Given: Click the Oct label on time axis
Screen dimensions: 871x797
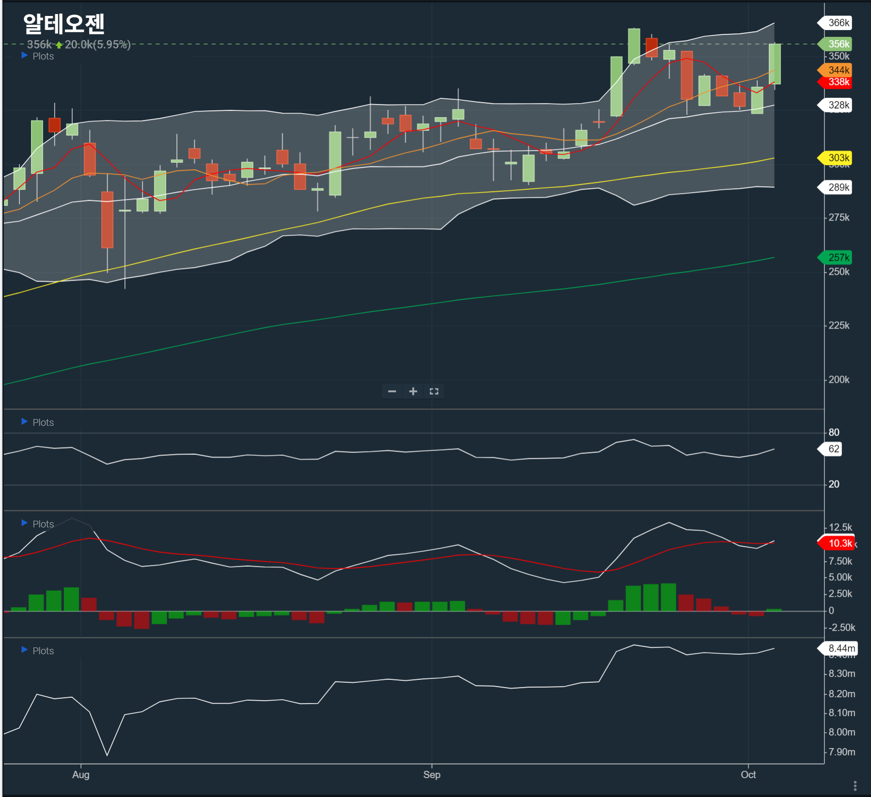Looking at the screenshot, I should 748,775.
